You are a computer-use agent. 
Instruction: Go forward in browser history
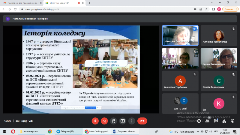click(10, 9)
